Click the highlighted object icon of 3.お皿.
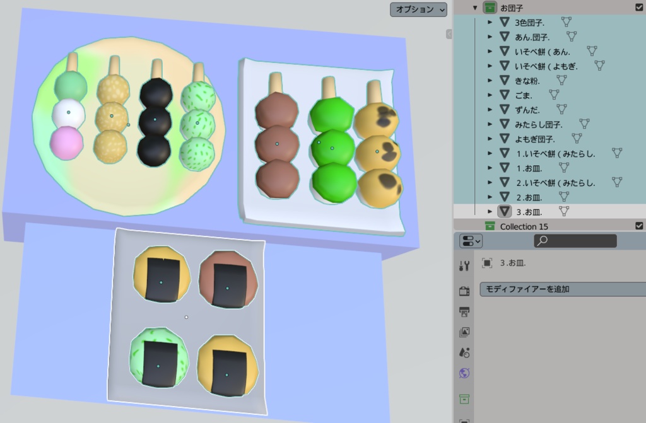Viewport: 646px width, 423px height. click(x=504, y=212)
